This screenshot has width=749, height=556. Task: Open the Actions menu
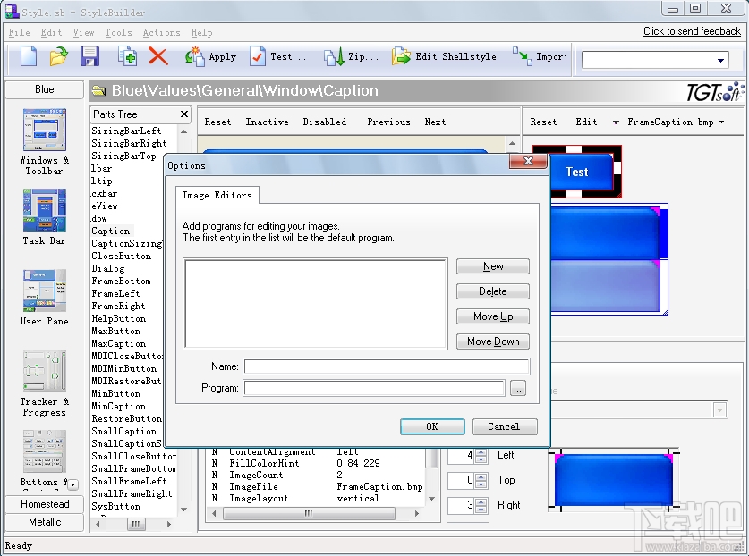tap(161, 32)
